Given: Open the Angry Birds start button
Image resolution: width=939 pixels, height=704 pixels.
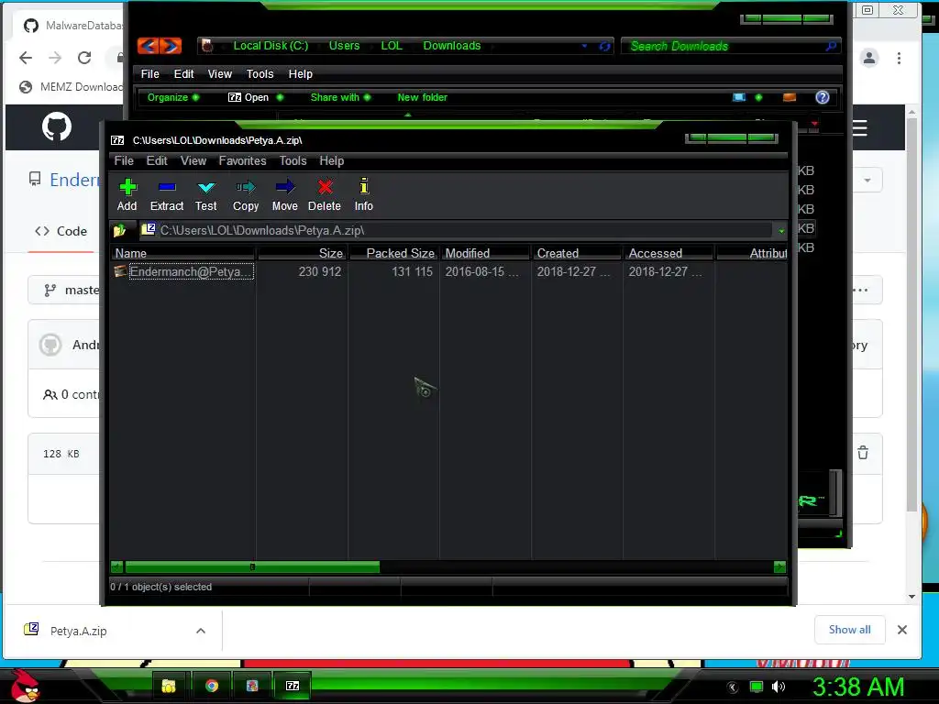Looking at the screenshot, I should (x=25, y=686).
